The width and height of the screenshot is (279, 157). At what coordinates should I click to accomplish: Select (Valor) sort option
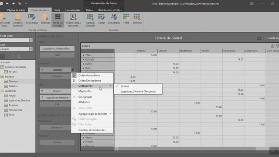(138, 86)
